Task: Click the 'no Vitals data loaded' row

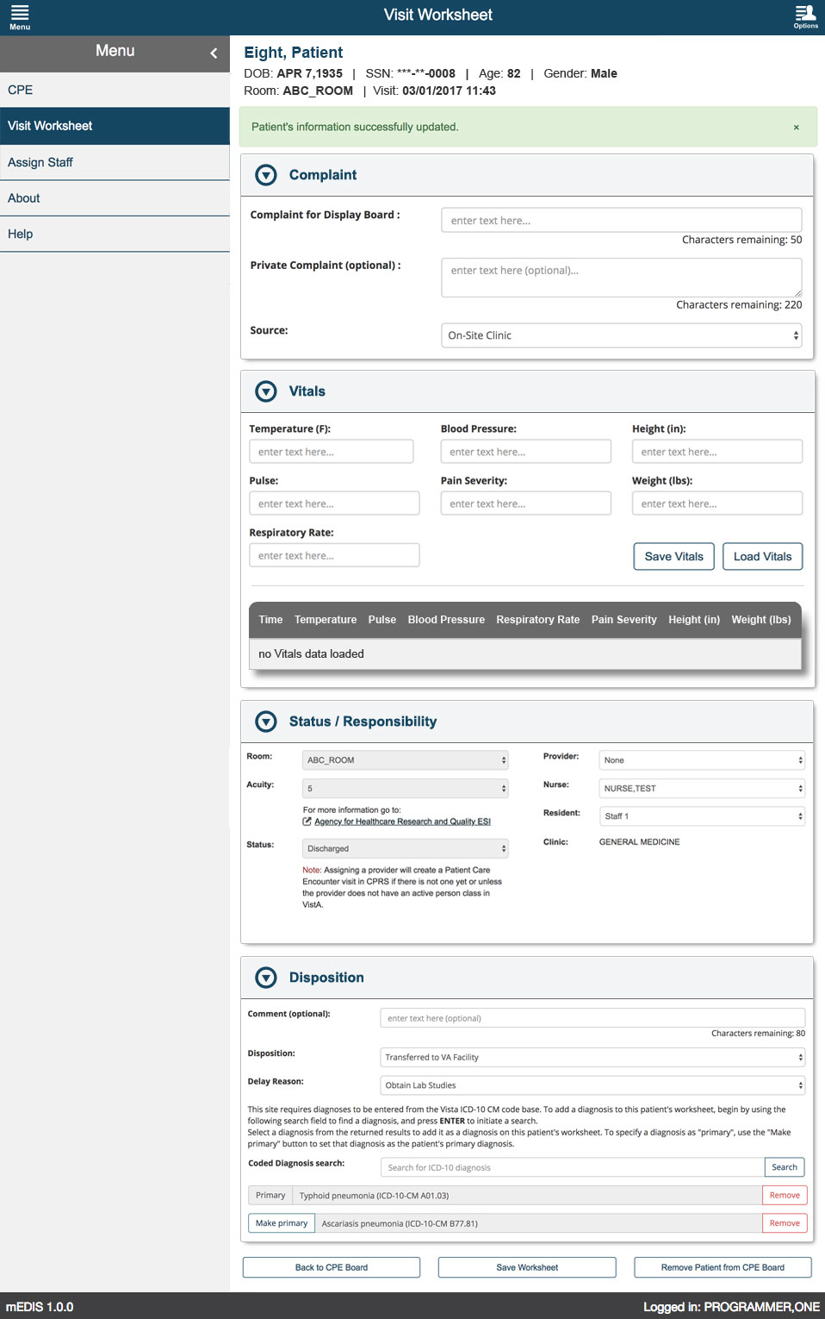Action: [x=525, y=653]
